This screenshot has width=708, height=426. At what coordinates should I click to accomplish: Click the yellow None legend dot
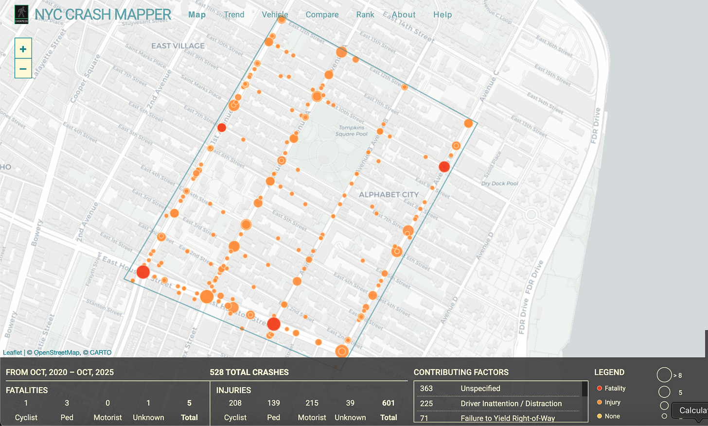pyautogui.click(x=600, y=416)
